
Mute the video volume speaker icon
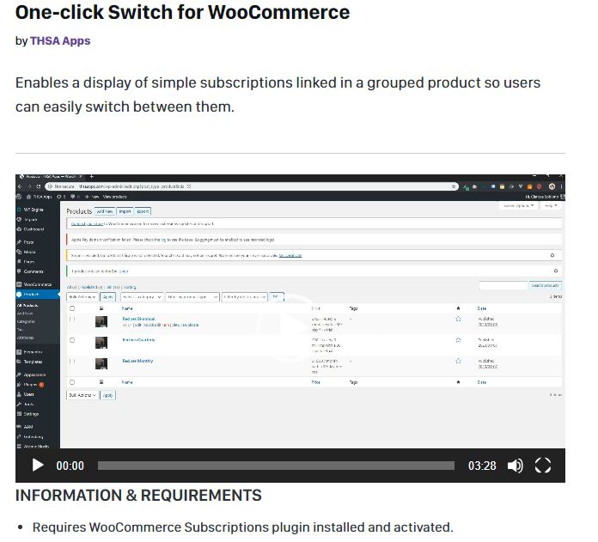(515, 466)
